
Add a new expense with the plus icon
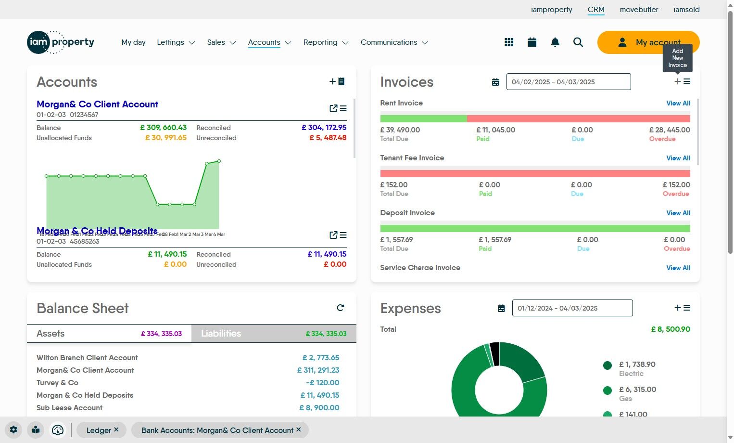678,308
